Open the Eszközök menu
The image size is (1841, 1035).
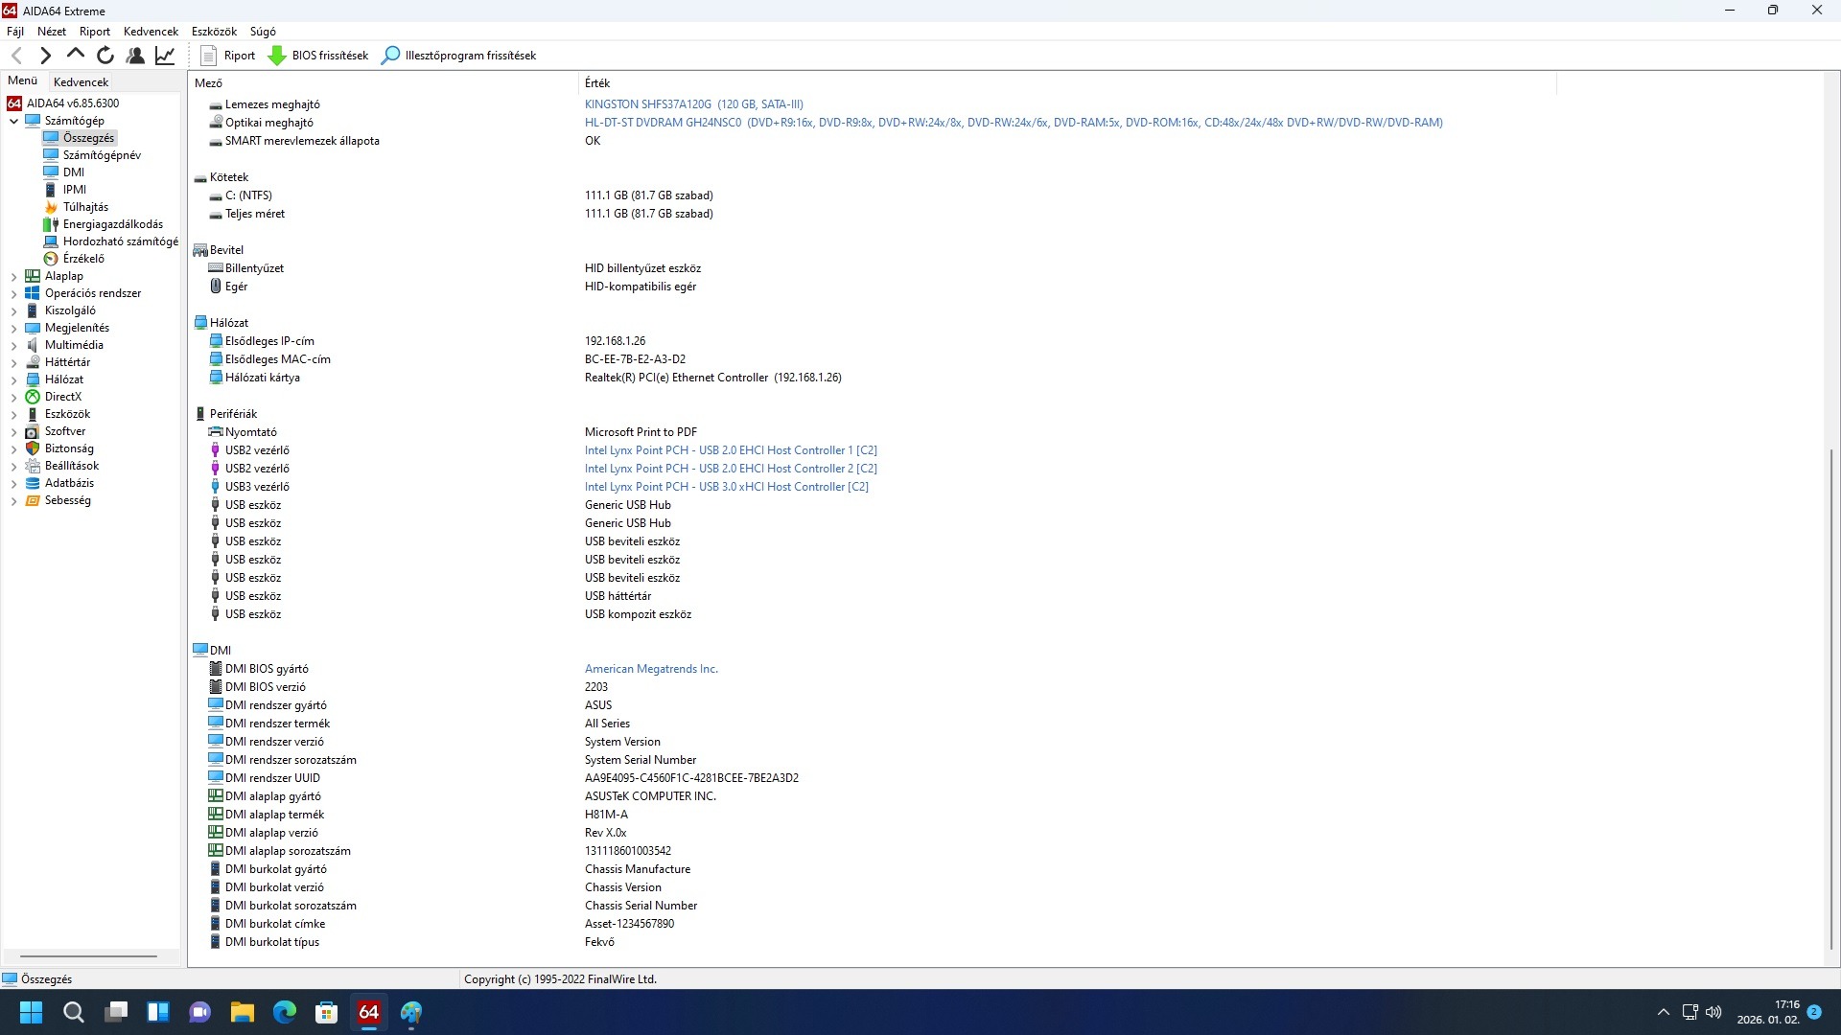click(x=214, y=32)
